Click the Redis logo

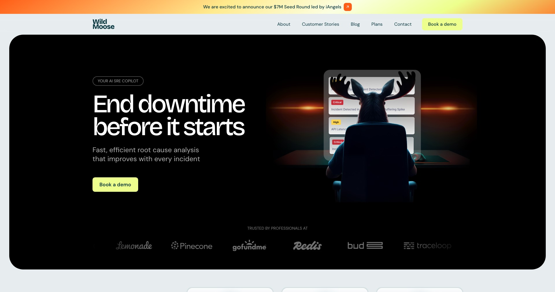[307, 246]
